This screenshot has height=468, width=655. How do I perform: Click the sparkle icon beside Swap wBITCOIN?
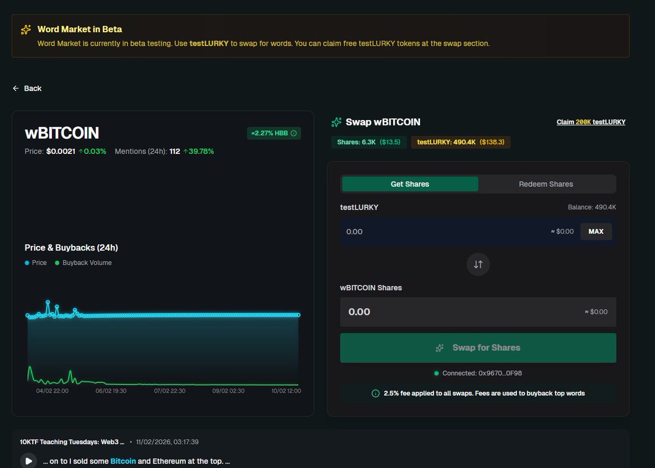click(336, 122)
